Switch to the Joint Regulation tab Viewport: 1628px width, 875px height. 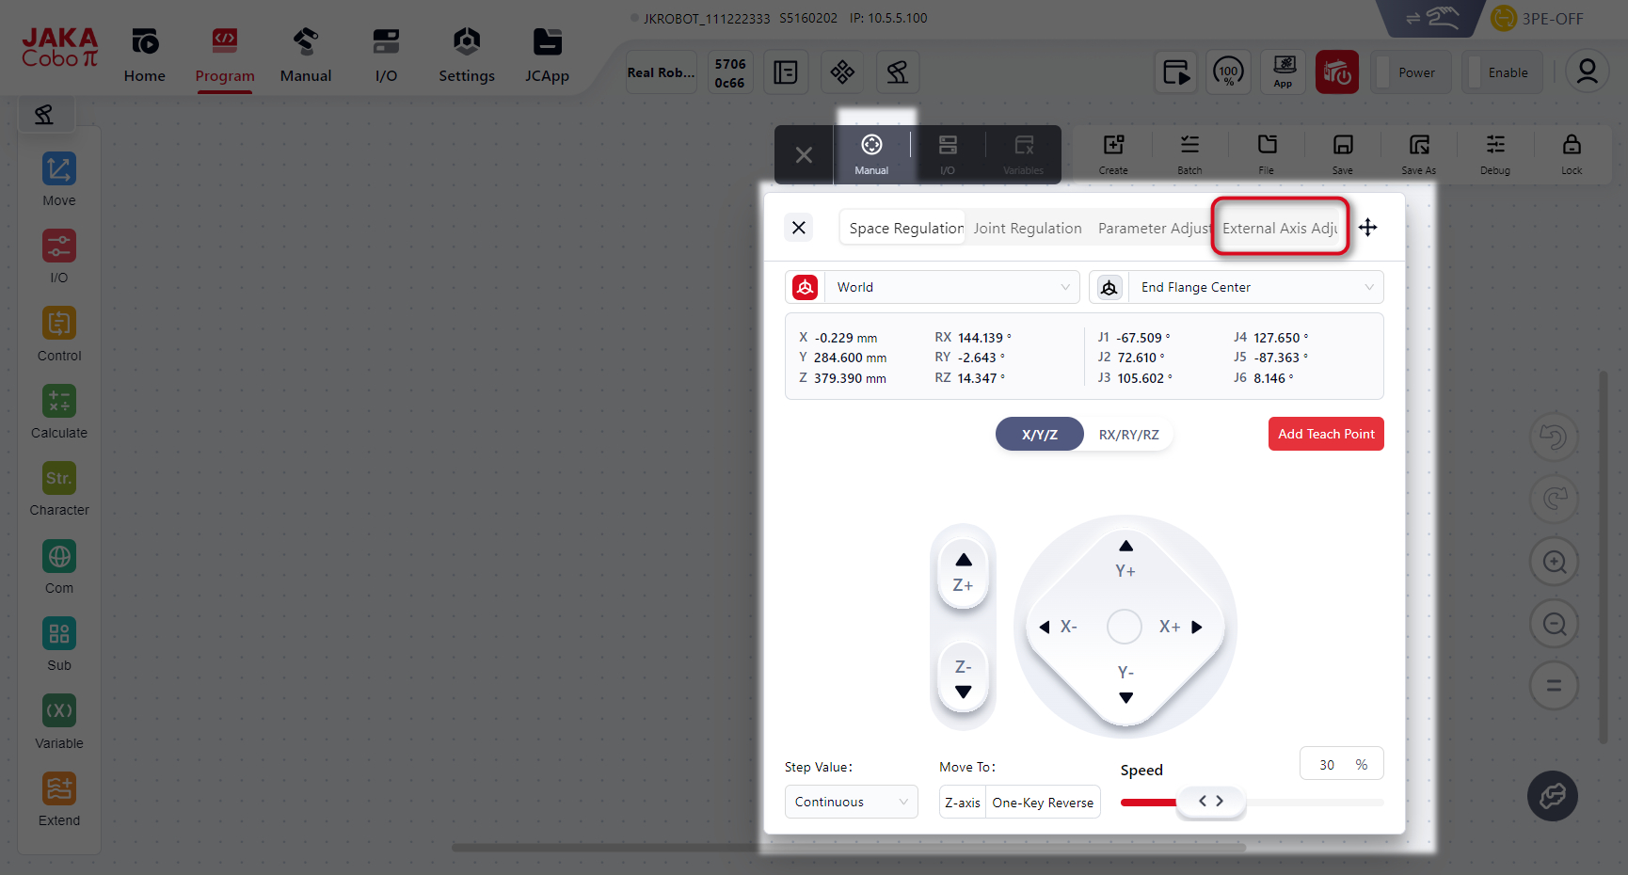point(1027,228)
